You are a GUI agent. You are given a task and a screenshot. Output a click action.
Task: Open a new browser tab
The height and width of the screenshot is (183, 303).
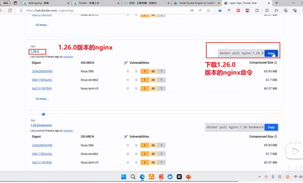(277, 3)
